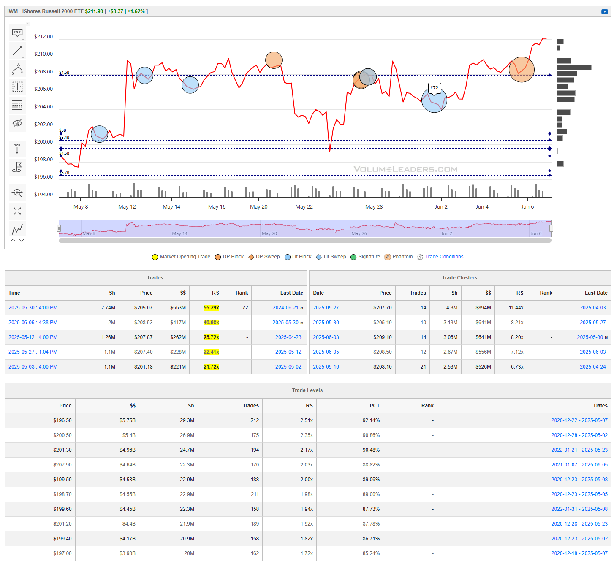Click the blue bubble near May 14 at $206
The image size is (614, 564).
pos(190,85)
